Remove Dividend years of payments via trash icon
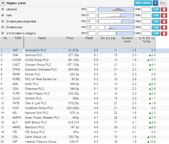The image size is (169, 144). [x=164, y=21]
